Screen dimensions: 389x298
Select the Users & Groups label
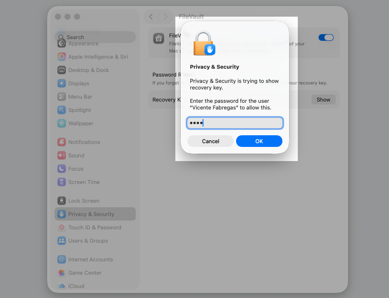(88, 241)
